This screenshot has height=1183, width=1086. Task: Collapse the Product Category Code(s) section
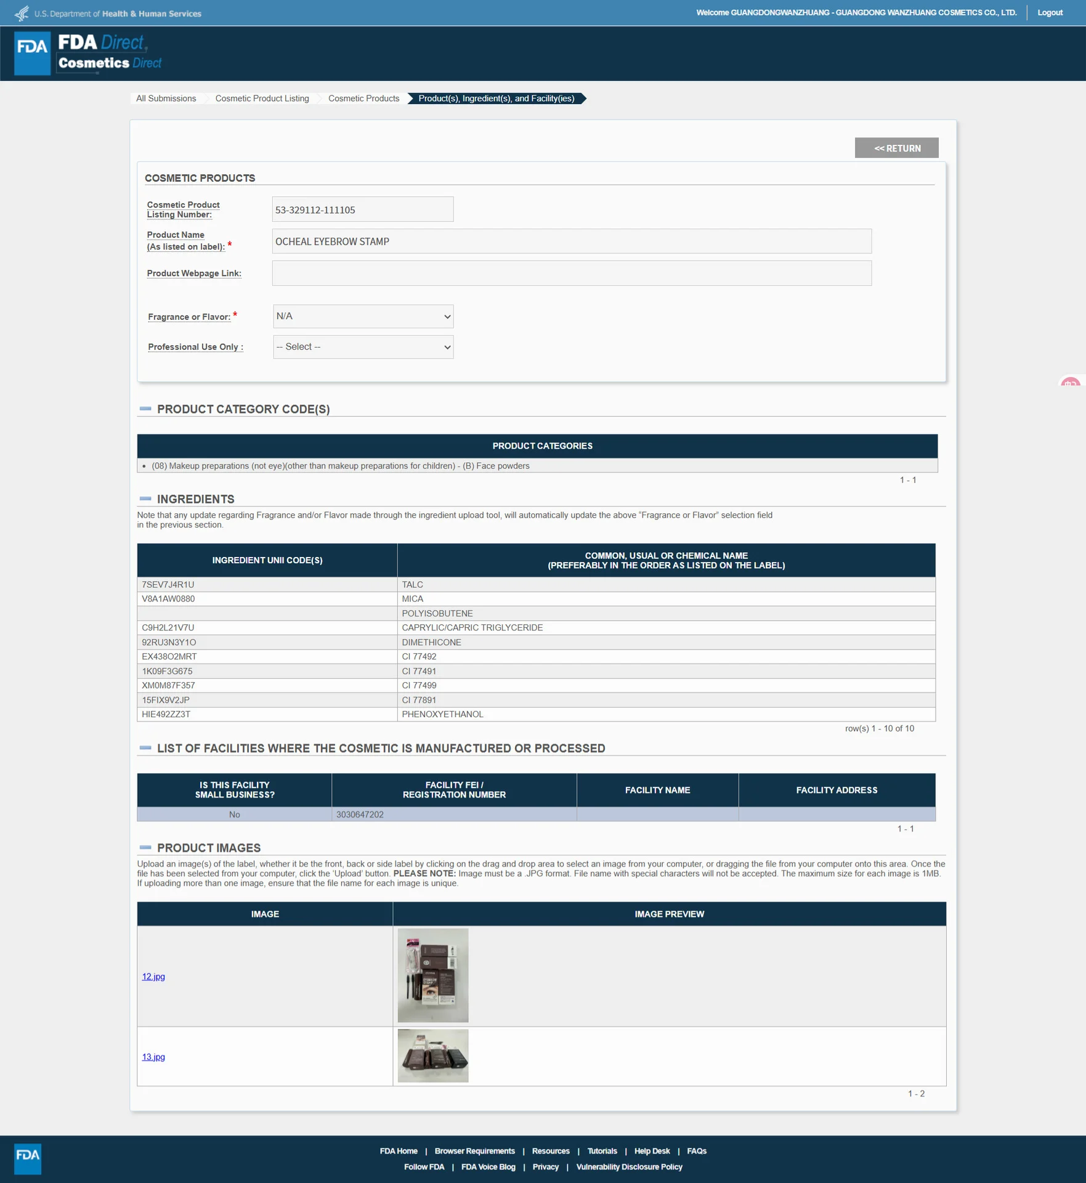pos(145,409)
